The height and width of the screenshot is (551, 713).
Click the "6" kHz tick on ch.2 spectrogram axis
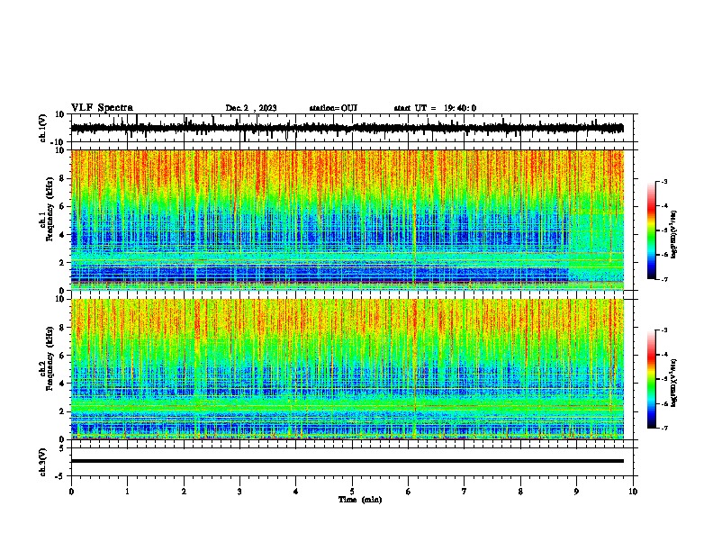pos(63,356)
